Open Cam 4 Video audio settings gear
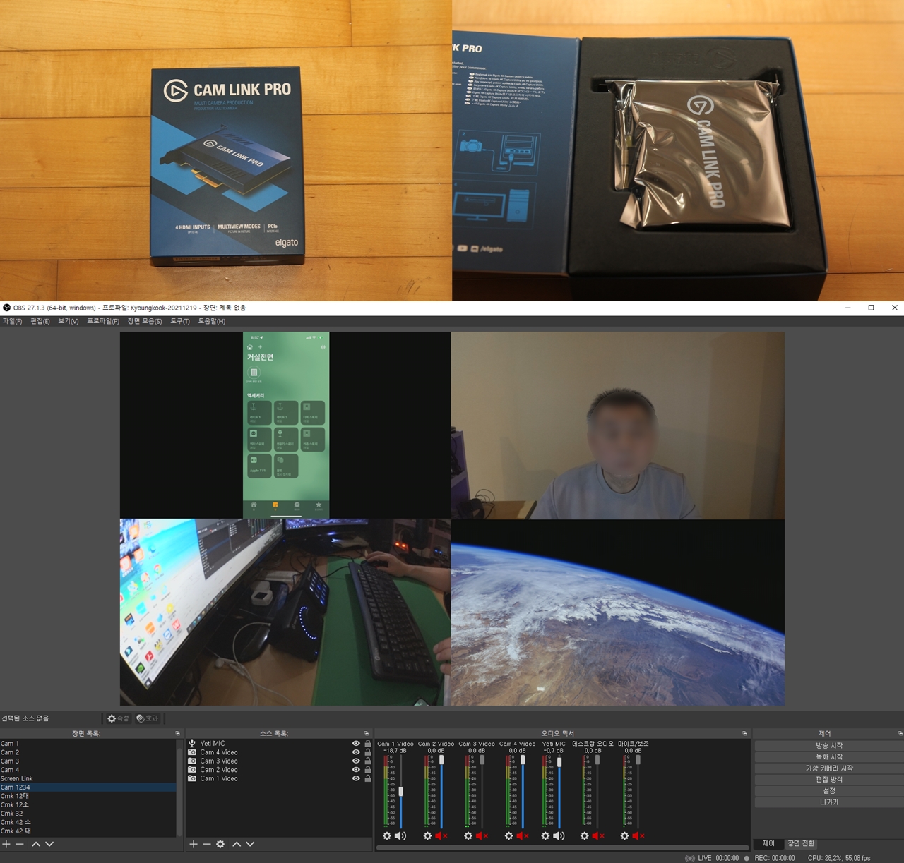Image resolution: width=904 pixels, height=863 pixels. click(x=509, y=836)
